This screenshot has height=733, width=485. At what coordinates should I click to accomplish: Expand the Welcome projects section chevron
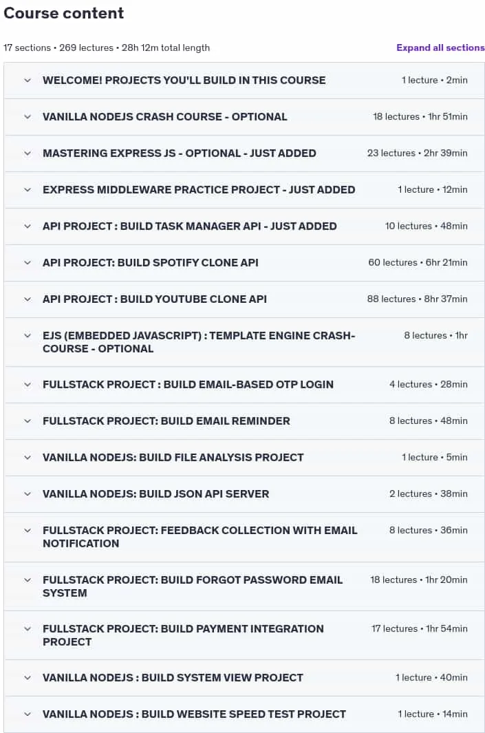click(x=28, y=81)
